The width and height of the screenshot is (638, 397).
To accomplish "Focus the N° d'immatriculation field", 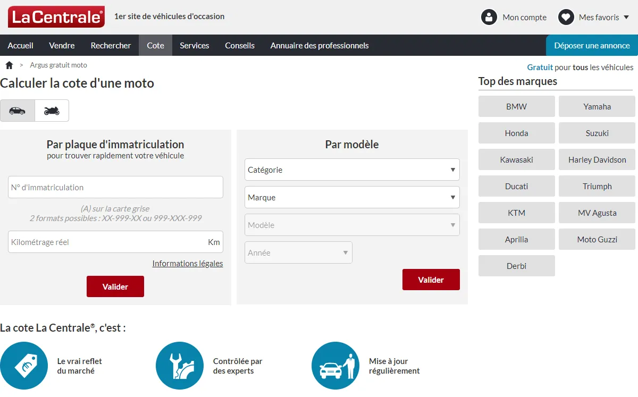I will pyautogui.click(x=115, y=187).
